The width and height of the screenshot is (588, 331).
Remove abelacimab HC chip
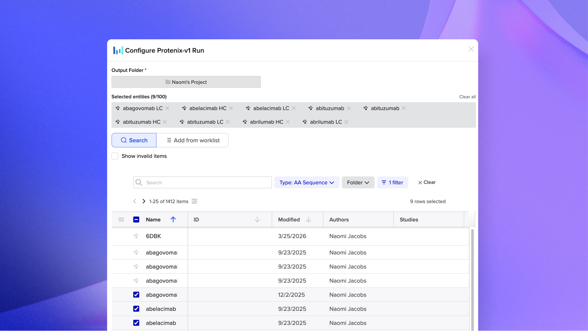point(231,108)
